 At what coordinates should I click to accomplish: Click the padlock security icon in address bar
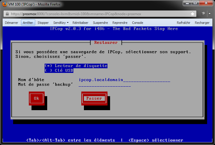point(7,14)
